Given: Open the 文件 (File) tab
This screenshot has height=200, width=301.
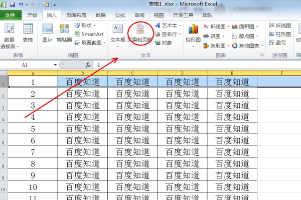Looking at the screenshot, I should point(11,15).
